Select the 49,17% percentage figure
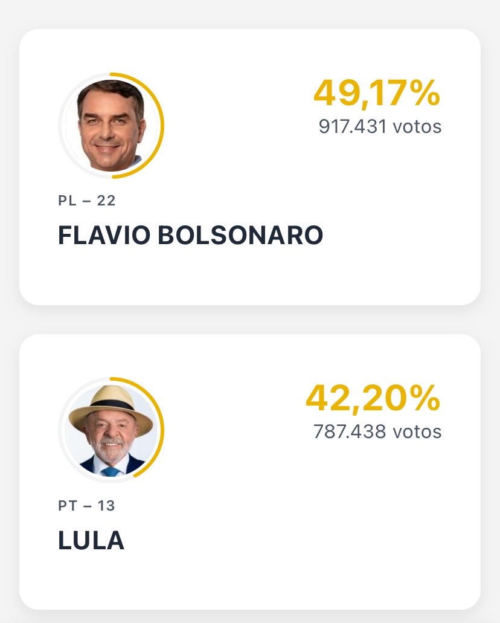The image size is (500, 623). [377, 93]
